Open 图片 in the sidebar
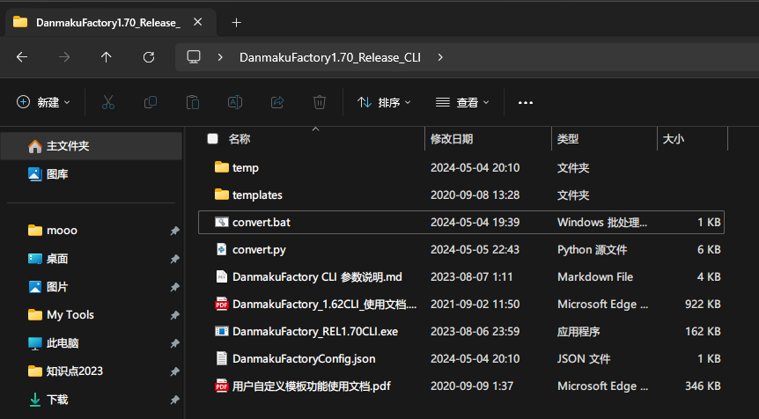The width and height of the screenshot is (759, 419). [92, 287]
